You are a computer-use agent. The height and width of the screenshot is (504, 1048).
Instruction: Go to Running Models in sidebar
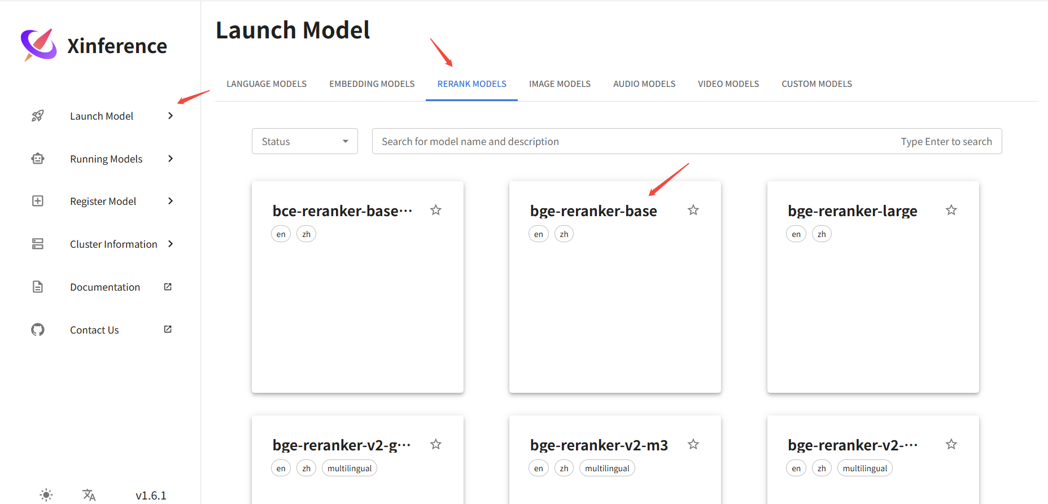click(106, 159)
